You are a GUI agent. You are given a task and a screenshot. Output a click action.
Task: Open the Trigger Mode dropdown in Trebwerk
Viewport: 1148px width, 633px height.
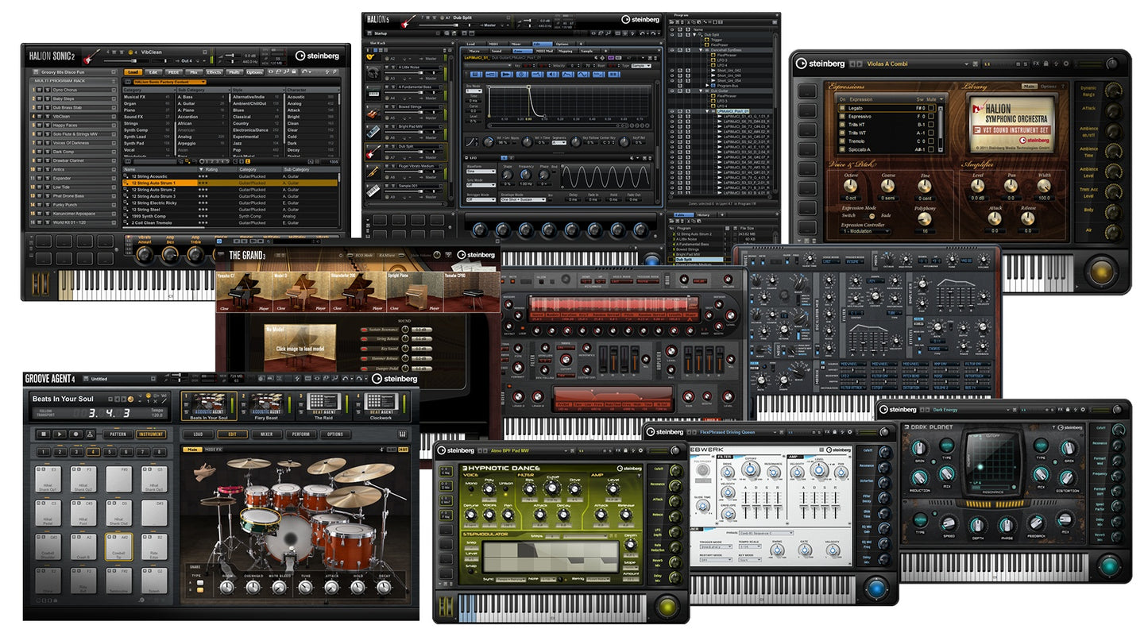pos(716,547)
